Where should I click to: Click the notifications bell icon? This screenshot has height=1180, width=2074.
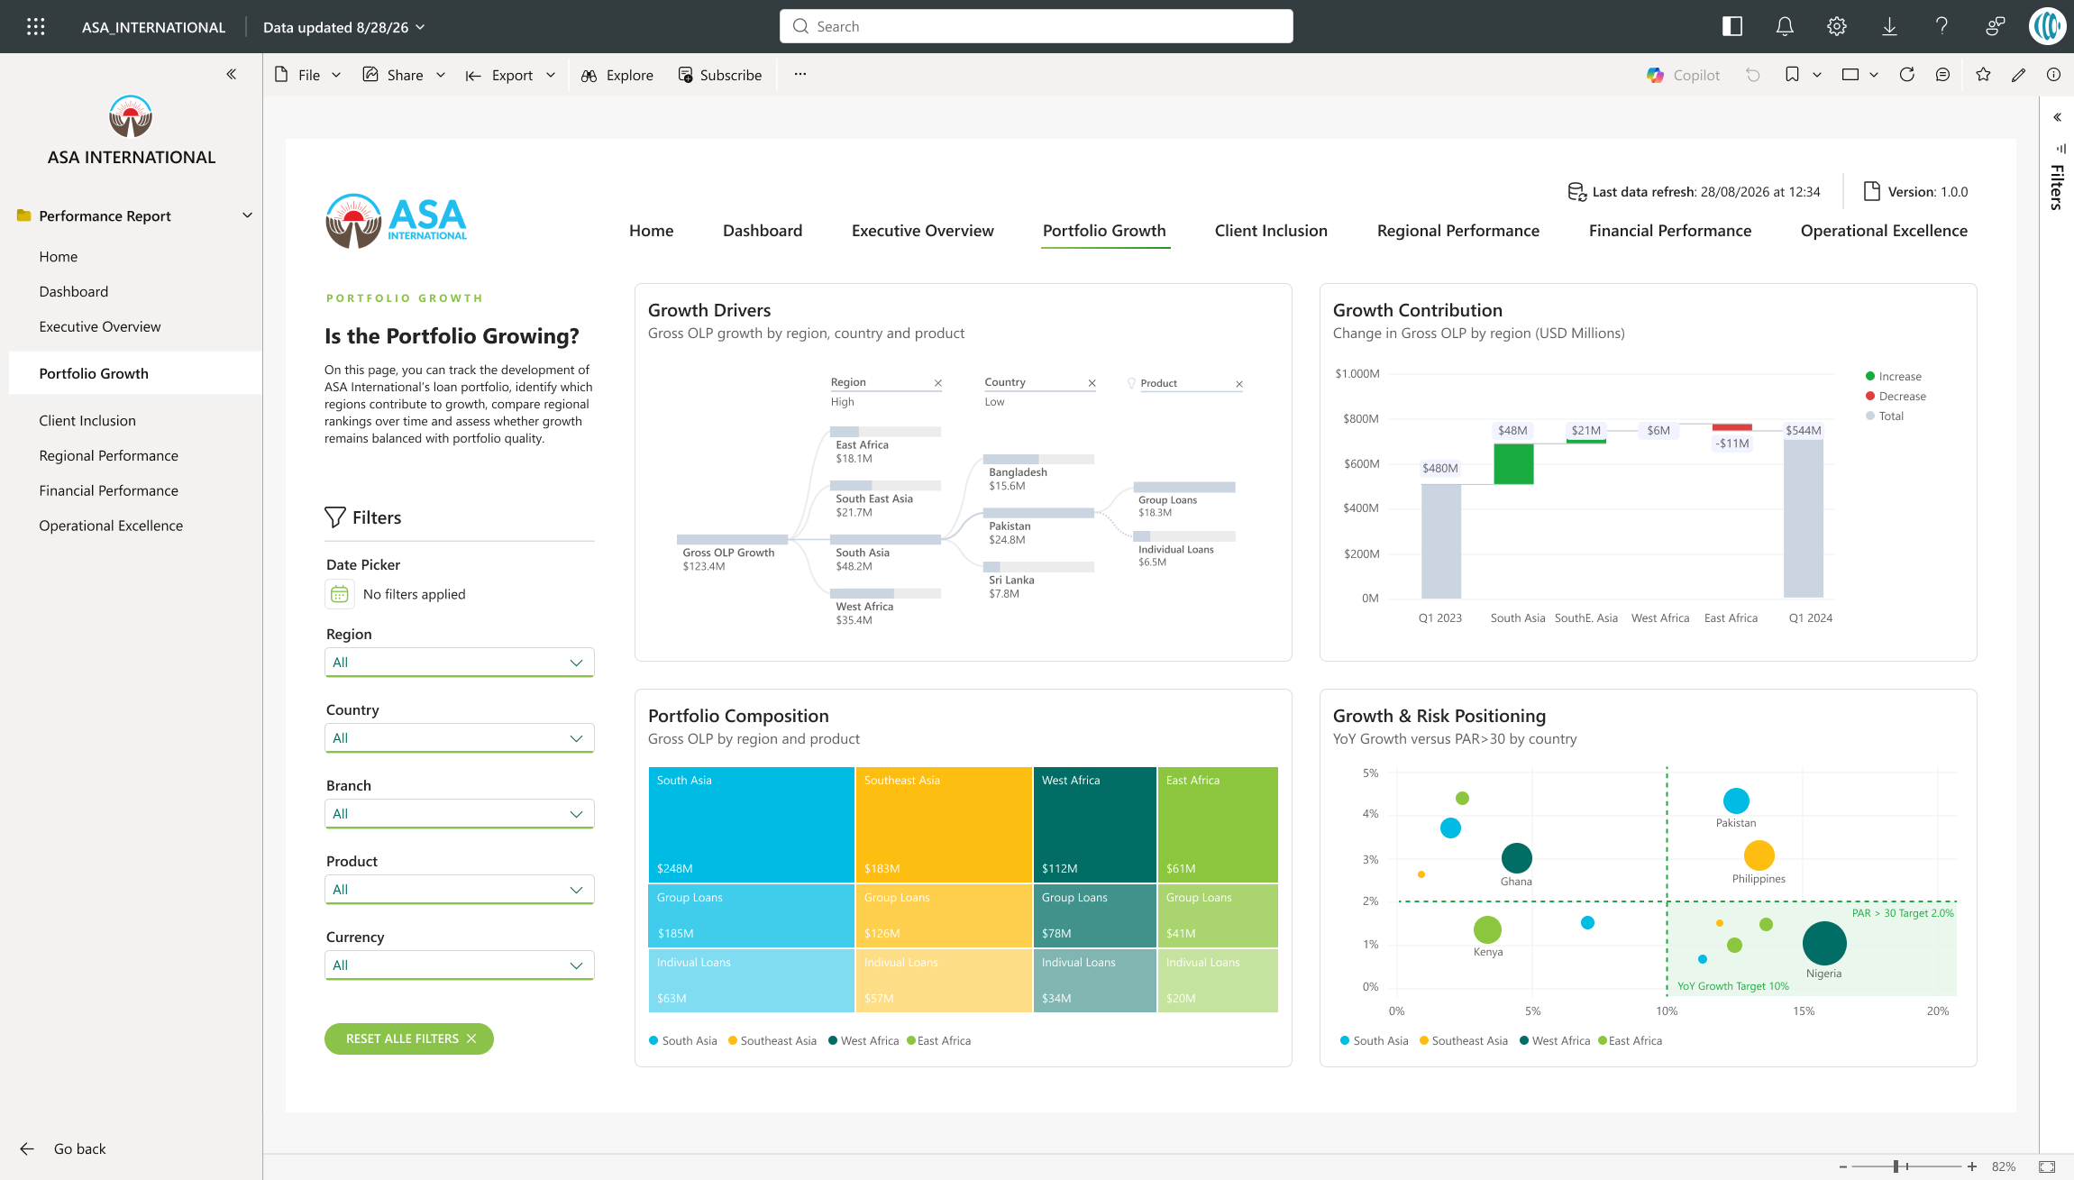coord(1785,27)
